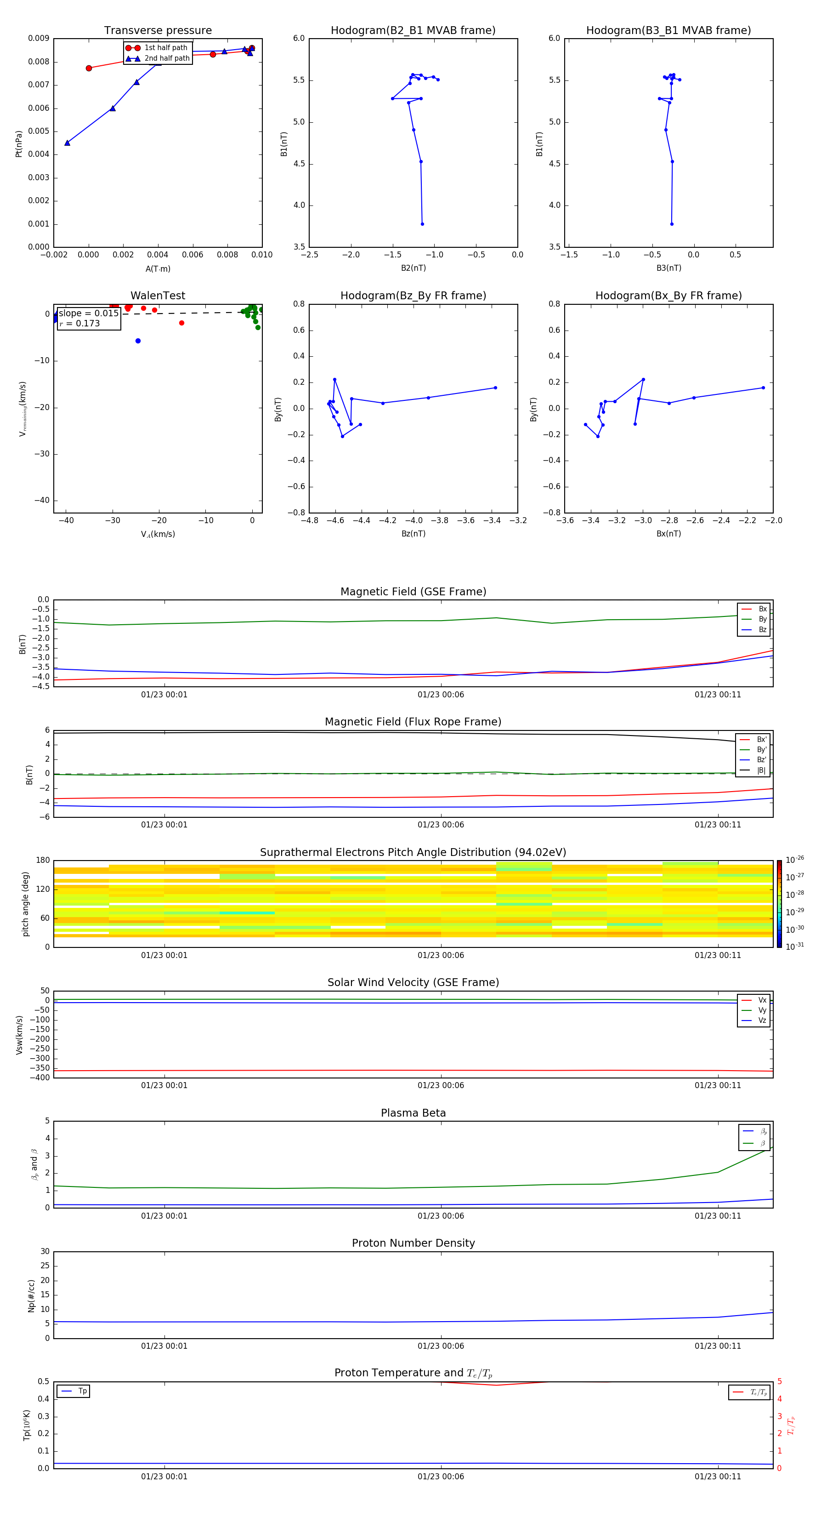Viewport: 827px width, 1517px height.
Task: Select "By'" in Flux Rope legend
Action: [x=753, y=750]
